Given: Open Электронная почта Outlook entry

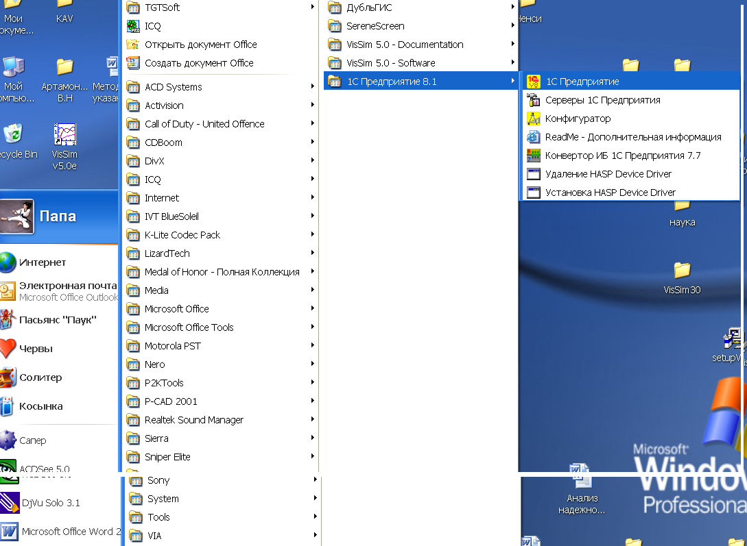Looking at the screenshot, I should (59, 291).
